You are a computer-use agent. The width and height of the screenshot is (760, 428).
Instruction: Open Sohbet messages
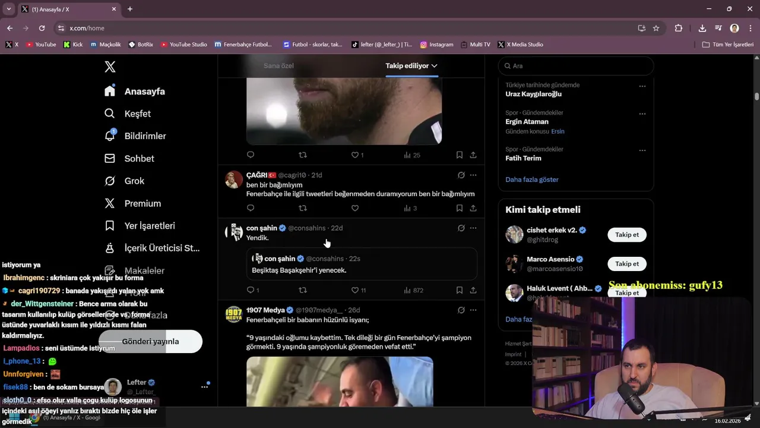(x=129, y=159)
